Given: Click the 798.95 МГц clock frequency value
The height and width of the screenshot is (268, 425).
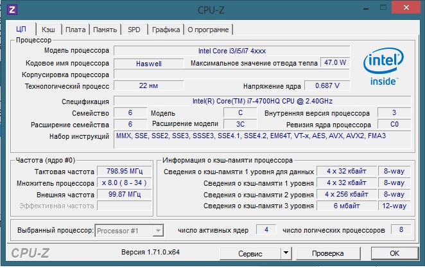Looking at the screenshot, I should pyautogui.click(x=125, y=171).
